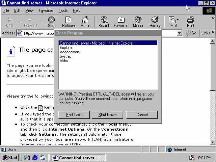Select Mdm in the task list
The width and height of the screenshot is (216, 162).
tap(108, 61)
